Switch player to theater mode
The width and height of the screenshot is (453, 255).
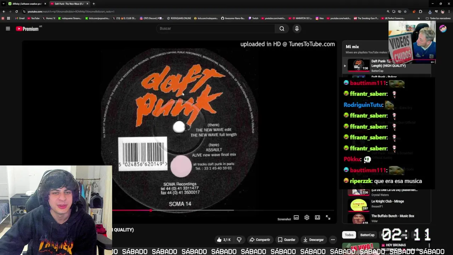(x=317, y=217)
